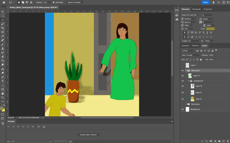Viewport: 230px width, 143px height.
Task: Select the Pen tool
Action: point(3,77)
